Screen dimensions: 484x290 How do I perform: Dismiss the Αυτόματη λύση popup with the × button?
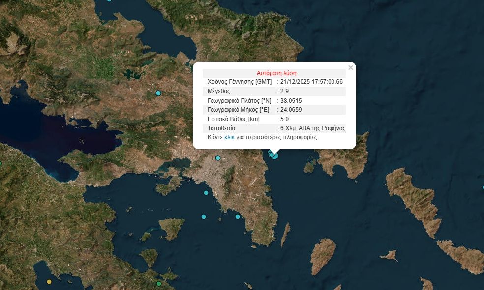point(351,66)
